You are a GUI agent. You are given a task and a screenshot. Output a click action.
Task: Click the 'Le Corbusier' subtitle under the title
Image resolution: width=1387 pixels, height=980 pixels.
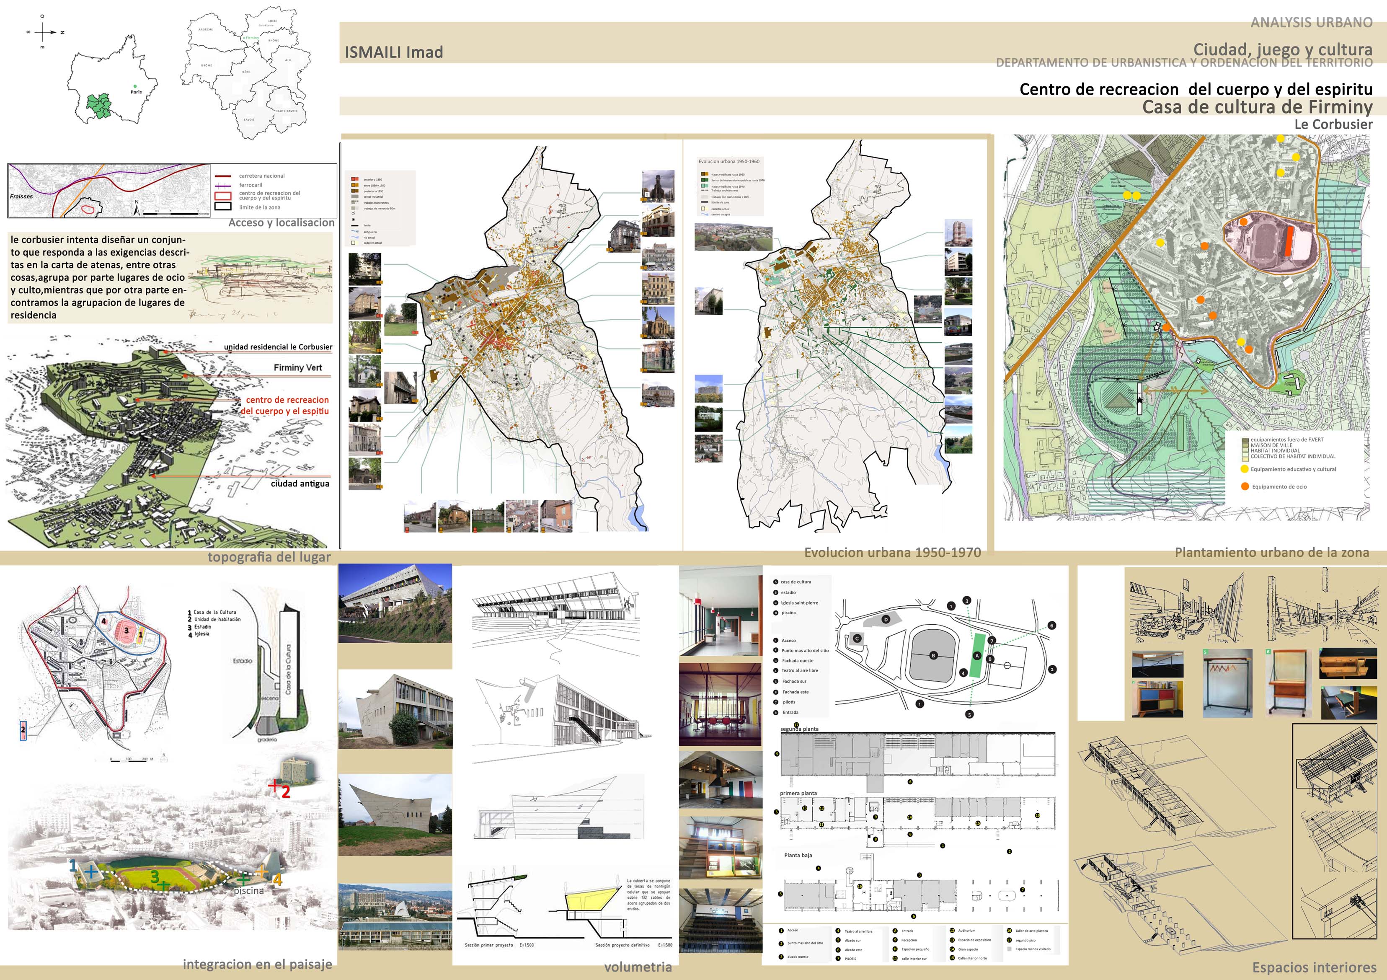[1333, 124]
